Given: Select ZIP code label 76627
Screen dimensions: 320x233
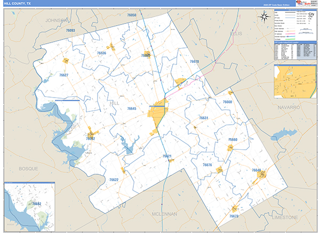Looking at the screenshot, I should tap(63, 75).
